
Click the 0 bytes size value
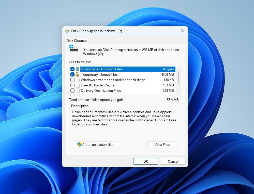tap(168, 69)
